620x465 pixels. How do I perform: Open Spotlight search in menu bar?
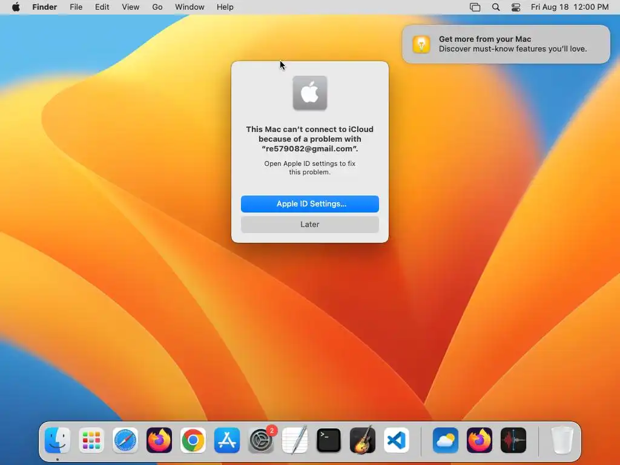496,7
